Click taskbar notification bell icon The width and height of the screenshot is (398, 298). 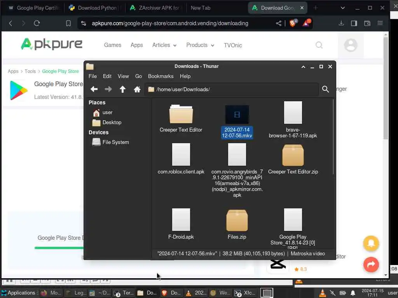[x=353, y=293]
